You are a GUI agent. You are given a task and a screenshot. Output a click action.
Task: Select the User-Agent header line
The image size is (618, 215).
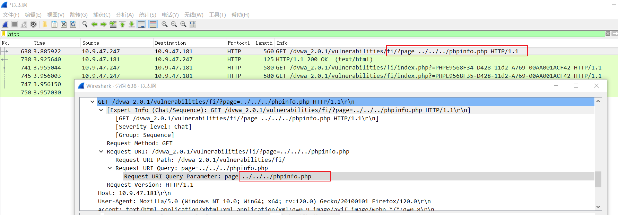point(264,201)
